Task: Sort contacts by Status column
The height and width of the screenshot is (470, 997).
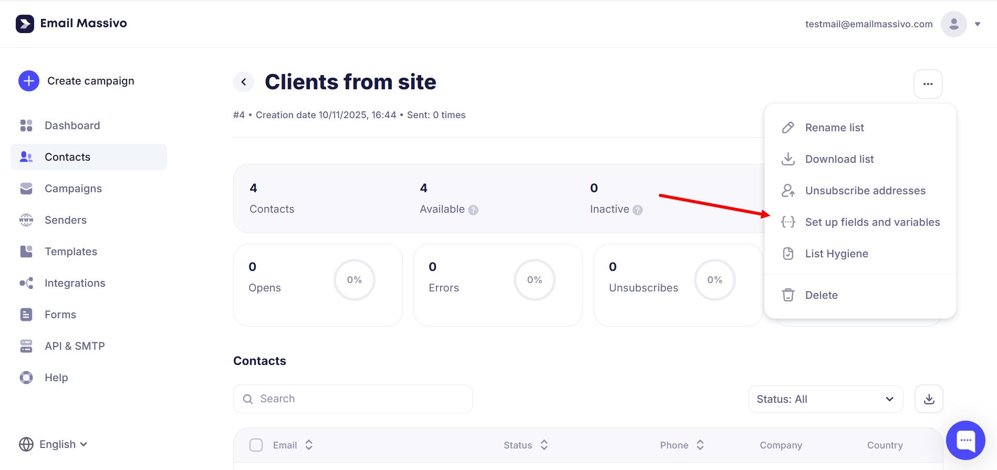Action: point(544,445)
